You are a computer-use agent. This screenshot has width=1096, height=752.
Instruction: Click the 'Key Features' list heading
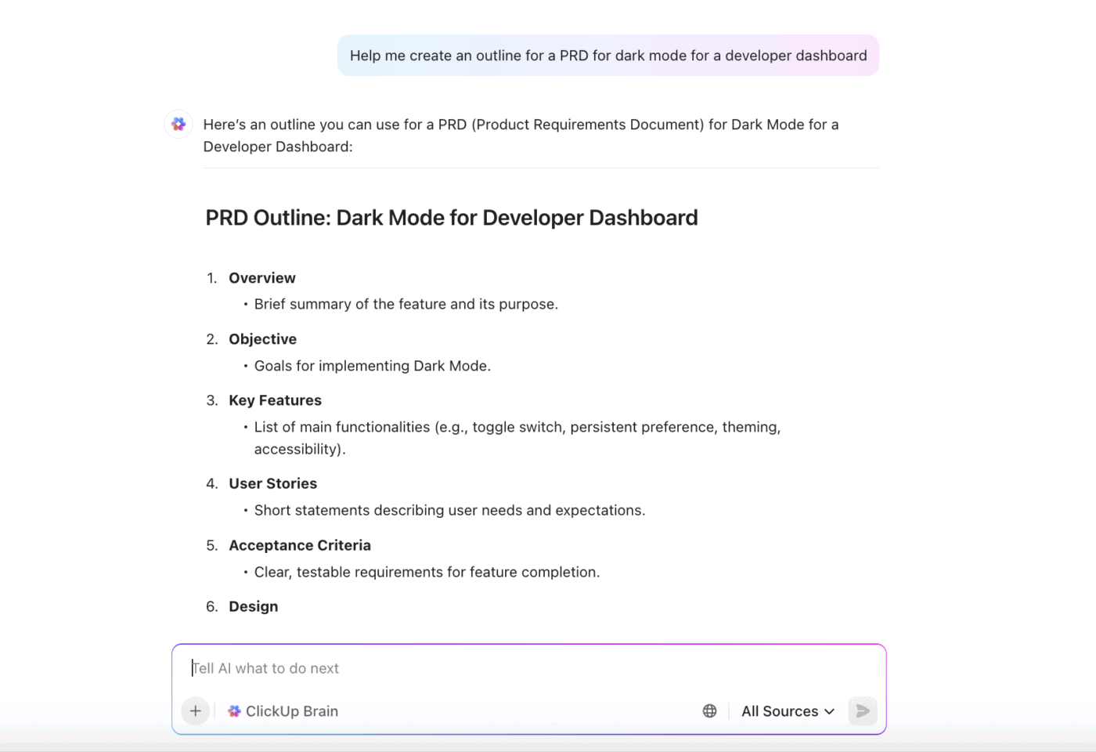(x=276, y=400)
